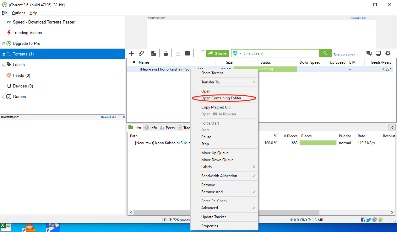Click the Remove torrent trash icon
The image size is (397, 232).
click(166, 53)
